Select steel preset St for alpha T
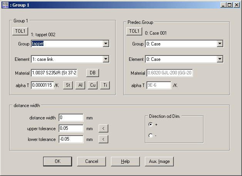Screen dimensions: 242x176 [x=68, y=85]
